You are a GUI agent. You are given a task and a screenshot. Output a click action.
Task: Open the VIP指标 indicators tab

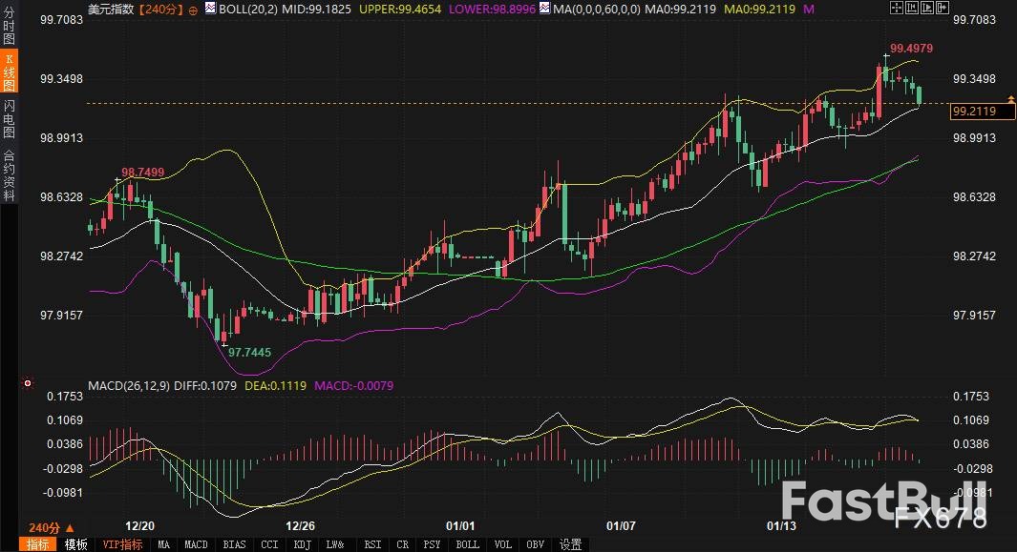(122, 544)
